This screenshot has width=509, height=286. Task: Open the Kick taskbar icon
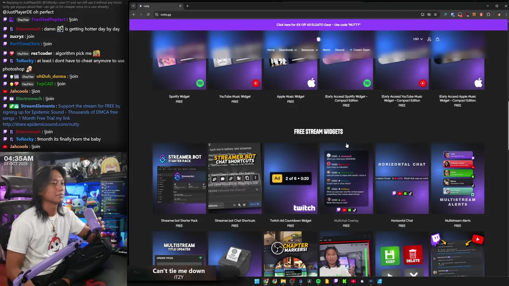point(344,281)
